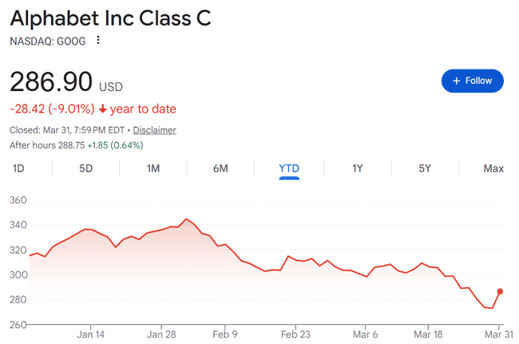Viewport: 519px width, 344px height.
Task: Click the red down arrow indicator
Action: (103, 109)
